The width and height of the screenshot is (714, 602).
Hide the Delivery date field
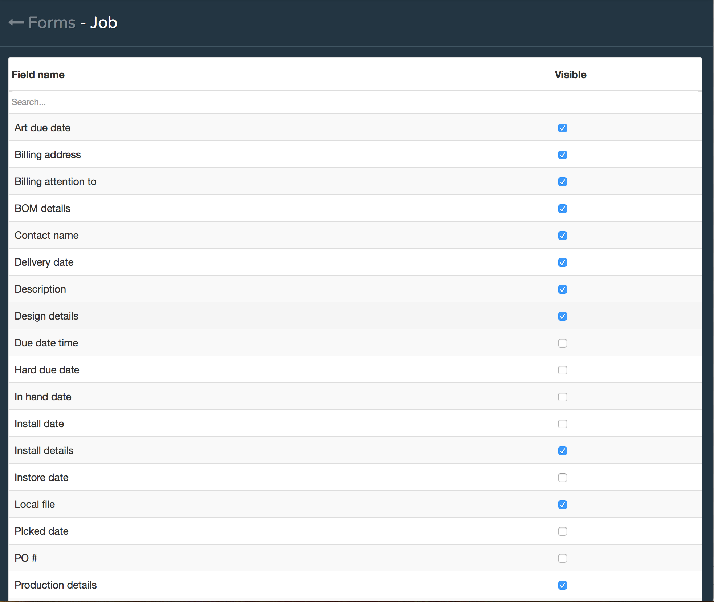point(562,262)
